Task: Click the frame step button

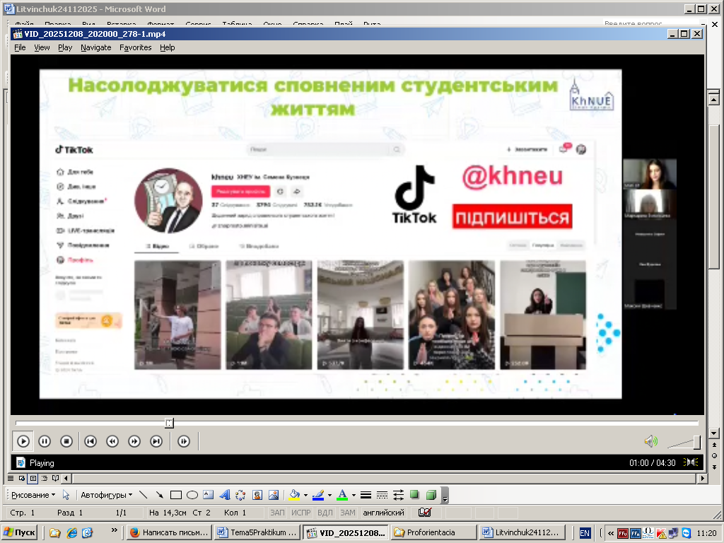Action: click(x=184, y=441)
